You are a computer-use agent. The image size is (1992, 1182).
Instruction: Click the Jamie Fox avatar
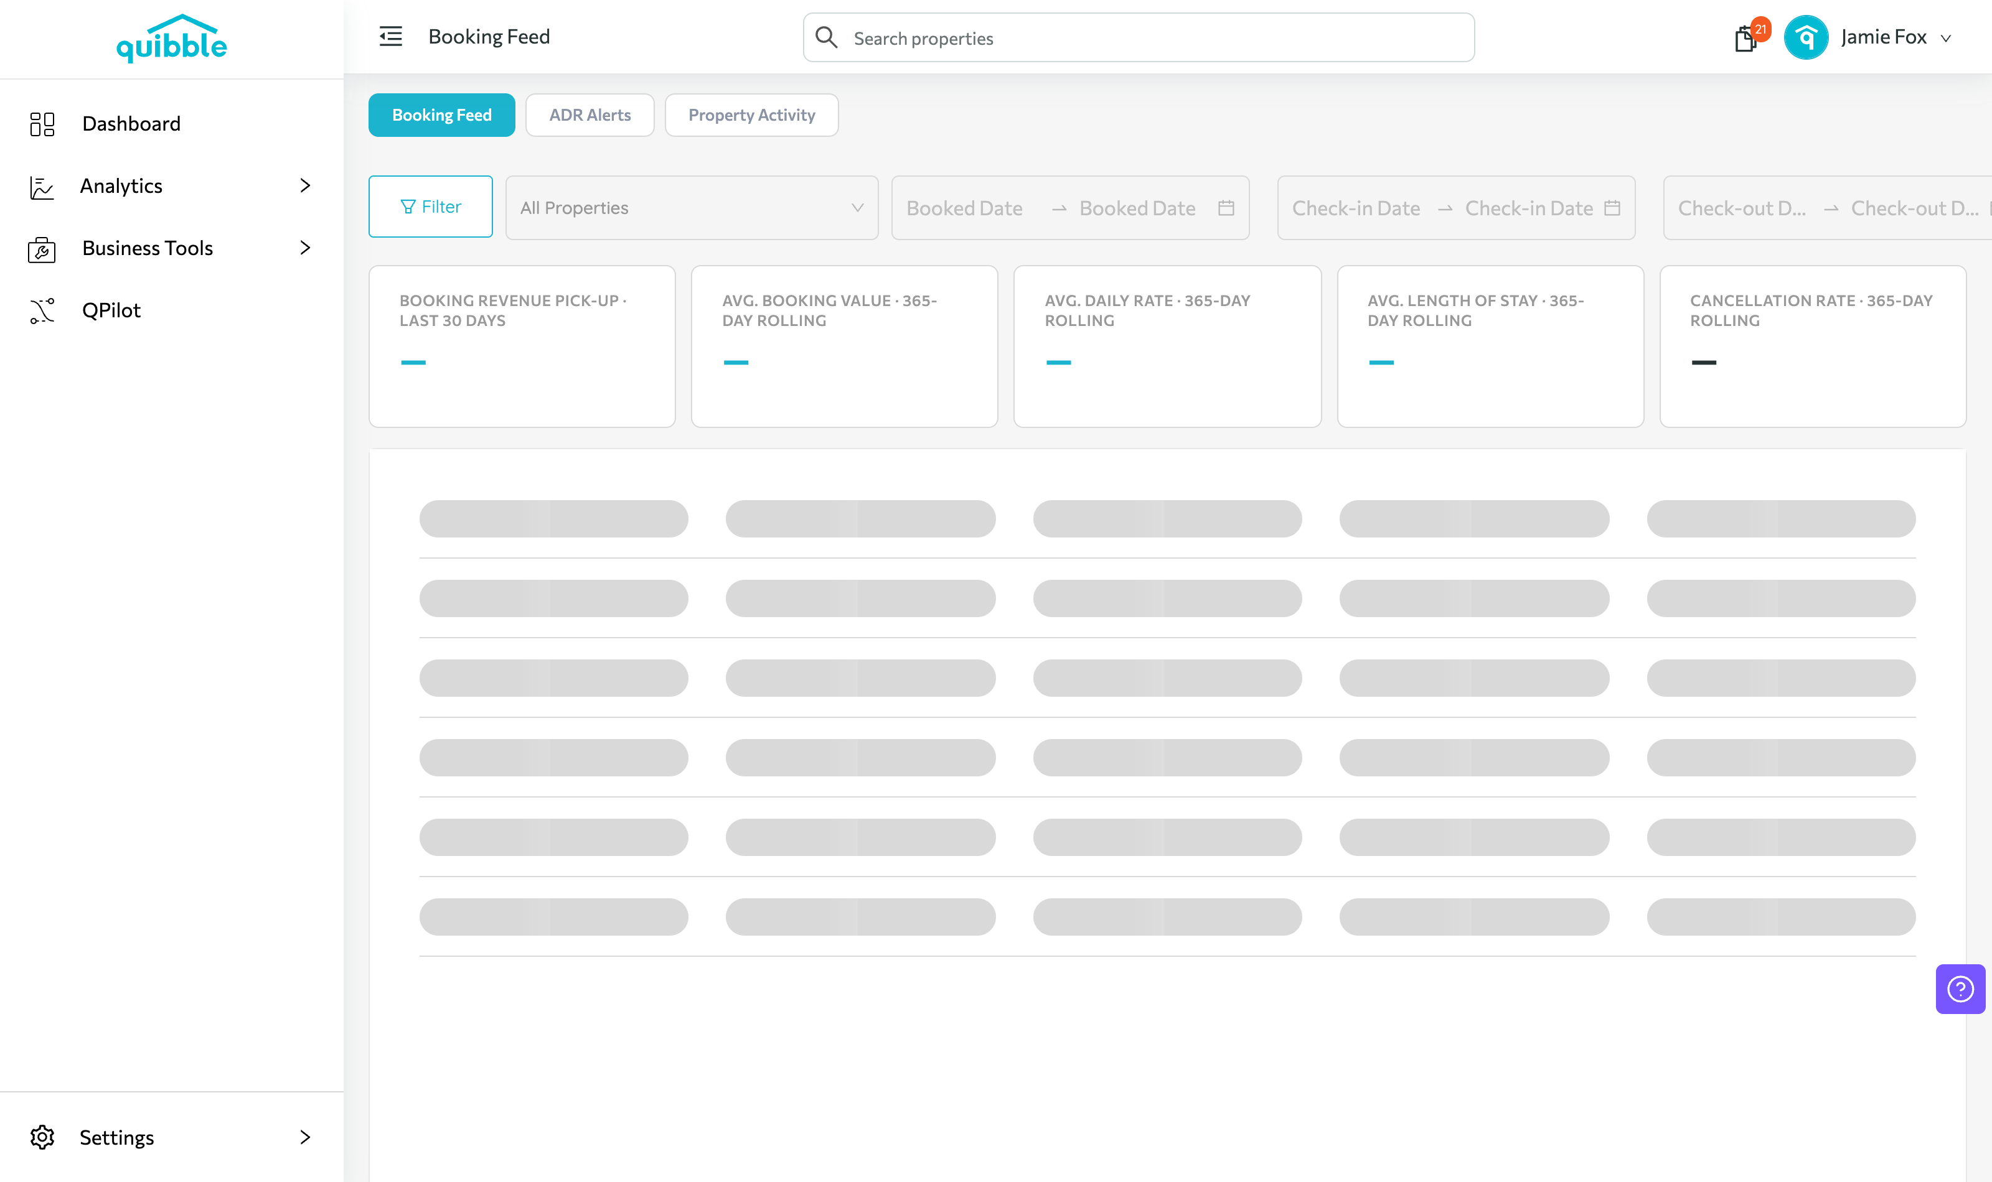coord(1805,37)
